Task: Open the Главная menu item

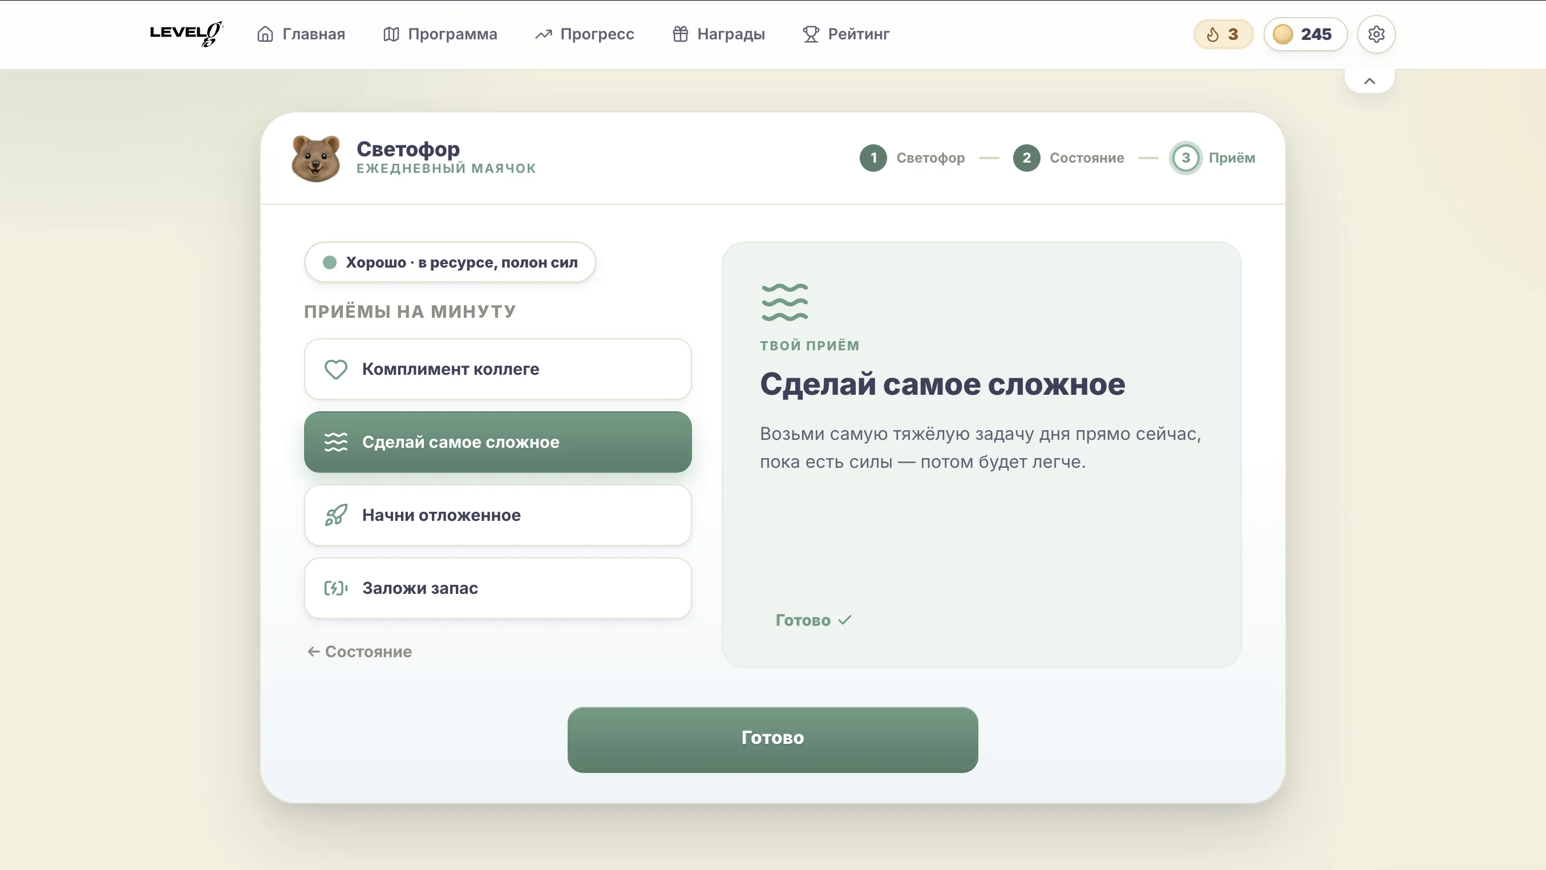Action: click(x=301, y=34)
